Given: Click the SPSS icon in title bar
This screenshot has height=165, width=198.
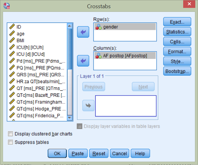Looking at the screenshot, I should [x=6, y=6].
